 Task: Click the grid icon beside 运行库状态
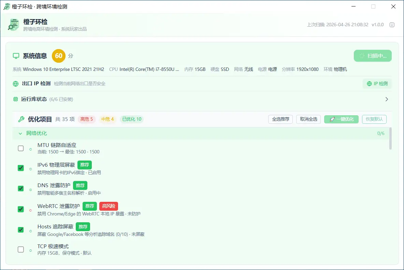[16, 99]
